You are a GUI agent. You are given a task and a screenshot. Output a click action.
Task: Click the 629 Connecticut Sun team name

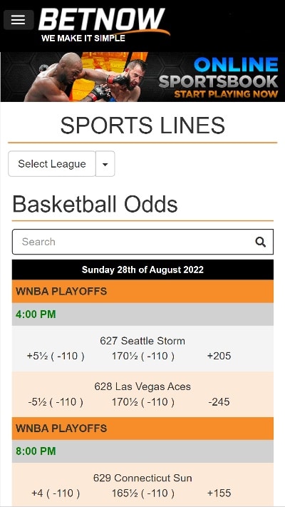pos(142,478)
